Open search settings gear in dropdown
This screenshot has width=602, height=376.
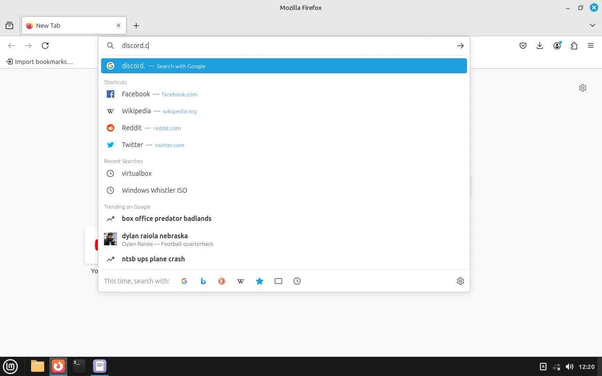(x=460, y=281)
